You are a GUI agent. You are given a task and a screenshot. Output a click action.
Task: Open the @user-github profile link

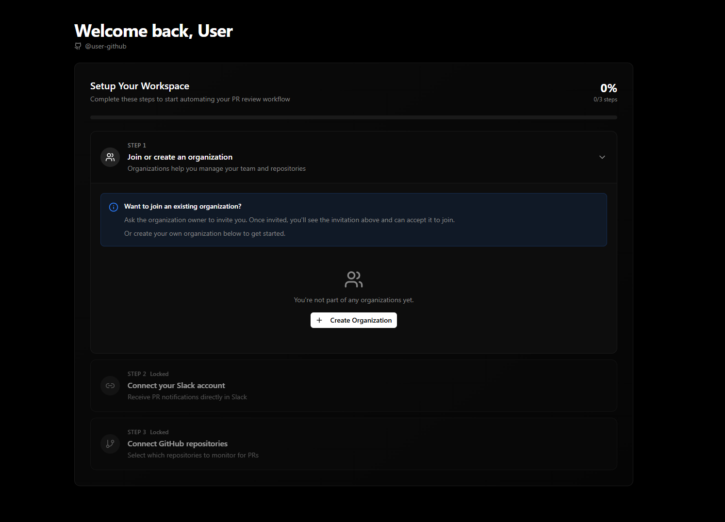coord(105,46)
